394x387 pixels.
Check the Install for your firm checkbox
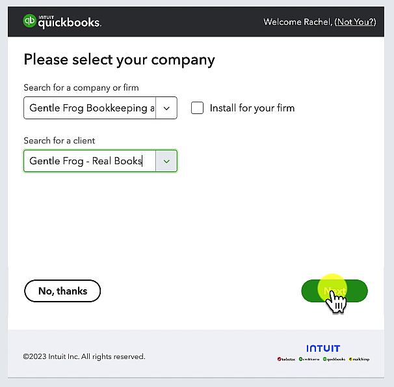pos(197,108)
